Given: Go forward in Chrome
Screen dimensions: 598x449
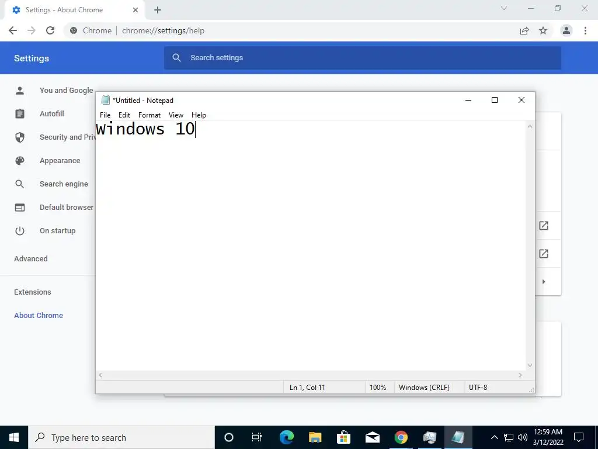Looking at the screenshot, I should point(32,30).
